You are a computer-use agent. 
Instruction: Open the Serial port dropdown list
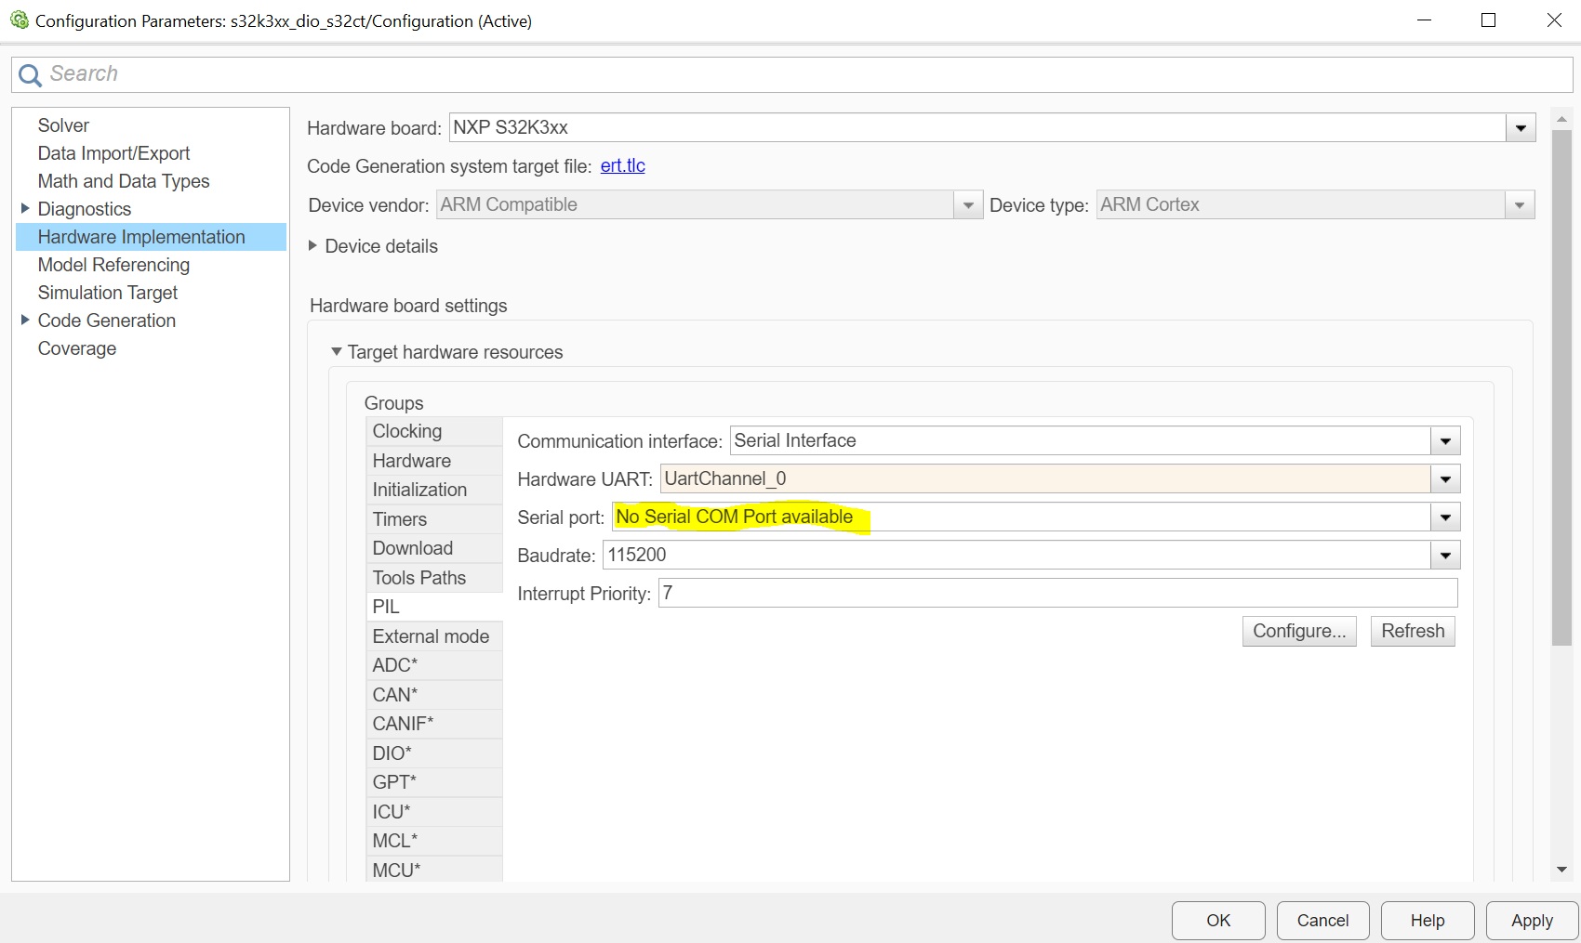coord(1444,517)
